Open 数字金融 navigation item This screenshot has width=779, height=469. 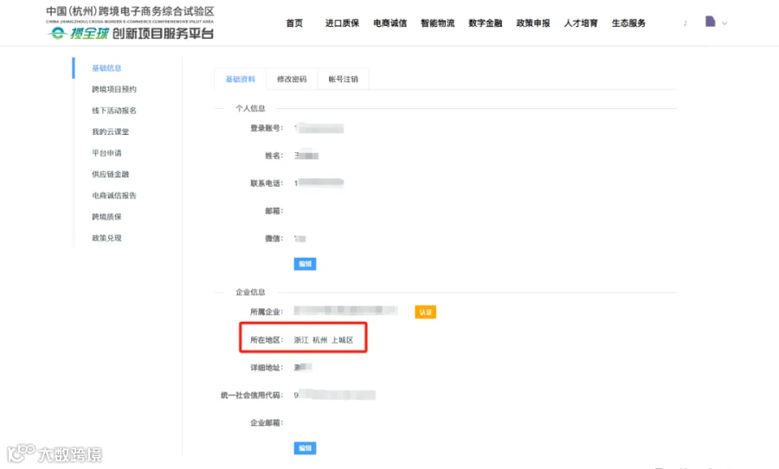tap(485, 22)
